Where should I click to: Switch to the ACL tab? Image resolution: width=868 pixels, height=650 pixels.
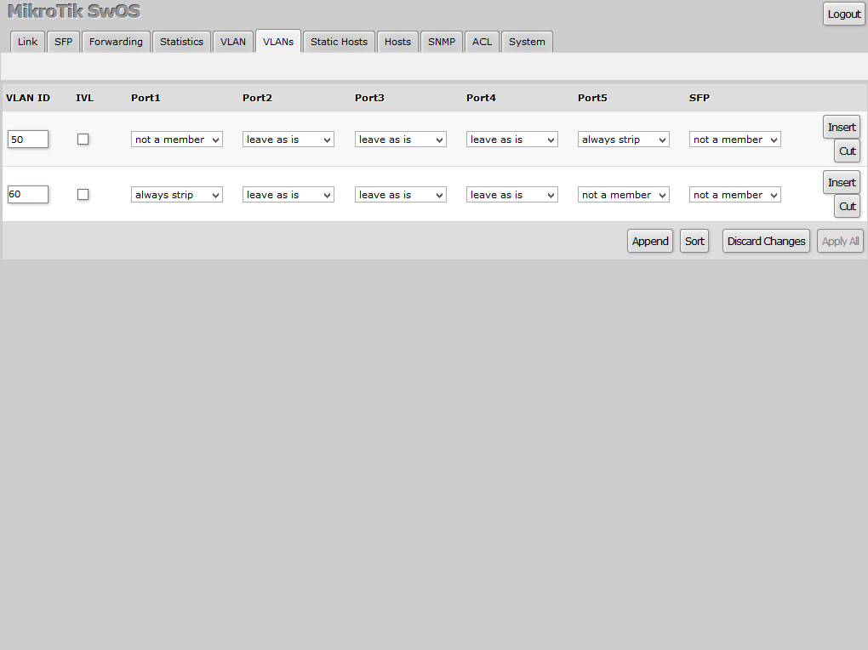(482, 42)
